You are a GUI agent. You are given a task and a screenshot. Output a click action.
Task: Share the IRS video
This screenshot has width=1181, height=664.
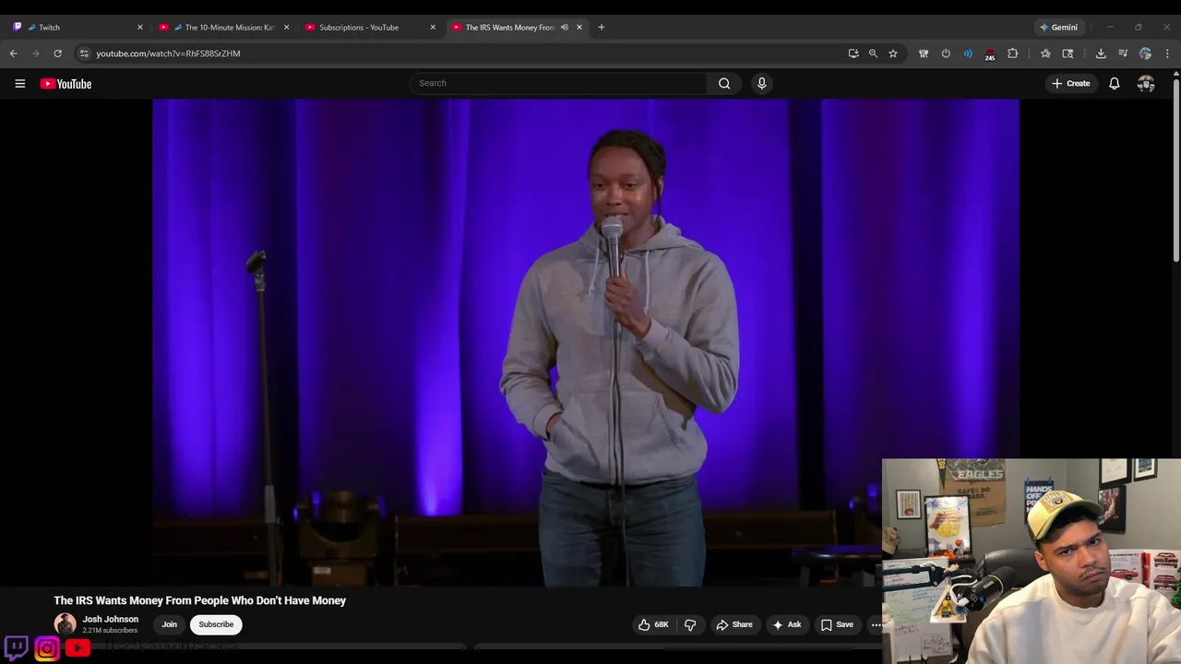click(x=734, y=624)
